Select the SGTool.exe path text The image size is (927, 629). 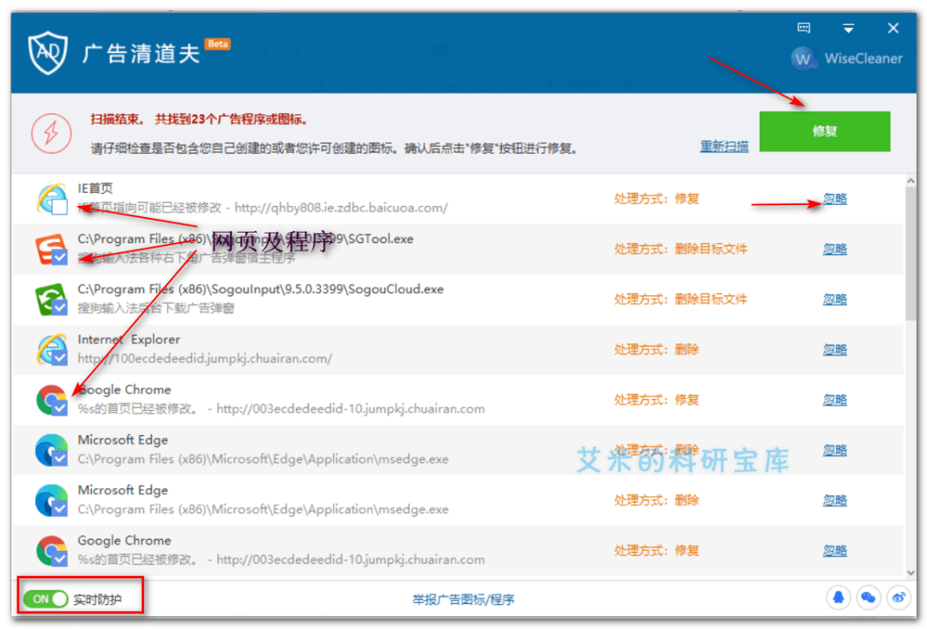tap(245, 239)
